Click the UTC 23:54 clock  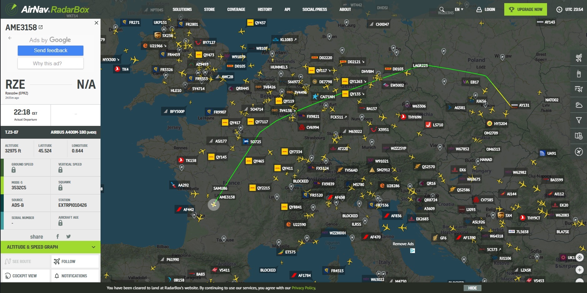pos(570,9)
